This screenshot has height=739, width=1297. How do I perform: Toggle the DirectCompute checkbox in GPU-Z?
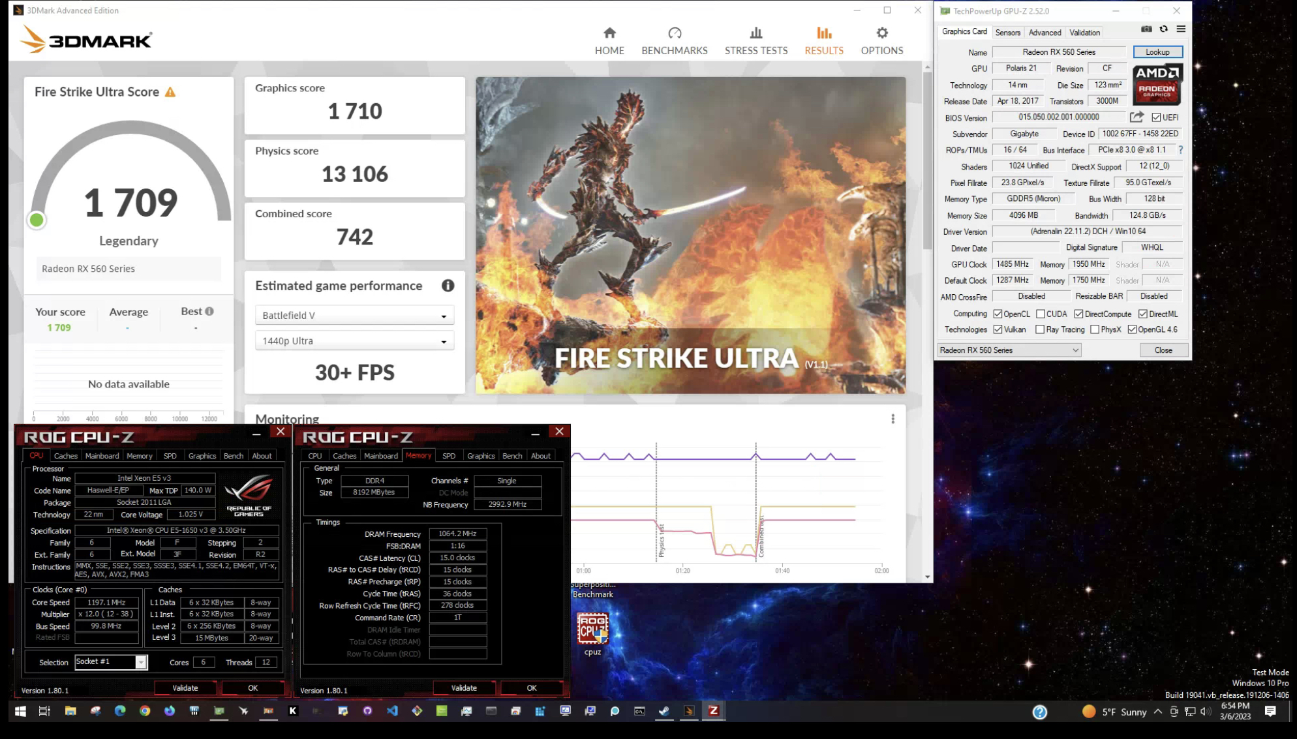(1078, 314)
